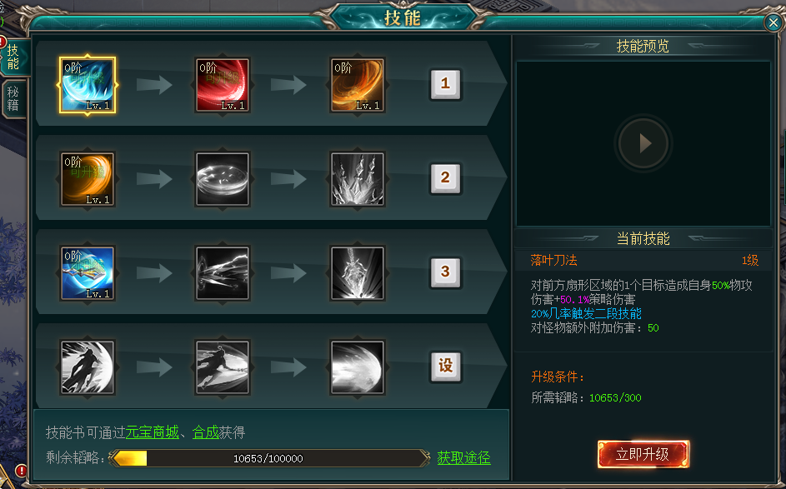Viewport: 786px width, 489px height.
Task: Click the locked lightning slash skill icon
Action: (223, 273)
